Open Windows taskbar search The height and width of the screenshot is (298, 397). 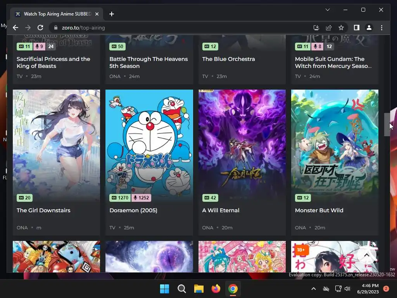[181, 289]
